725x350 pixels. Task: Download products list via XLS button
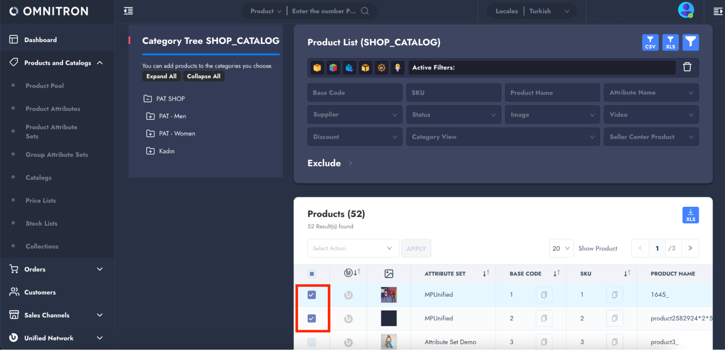point(690,215)
